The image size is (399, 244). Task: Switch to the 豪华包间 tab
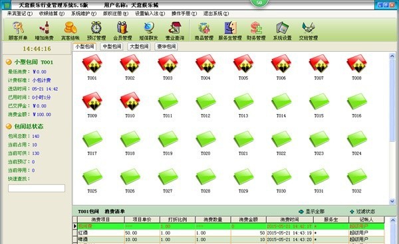[x=166, y=46]
